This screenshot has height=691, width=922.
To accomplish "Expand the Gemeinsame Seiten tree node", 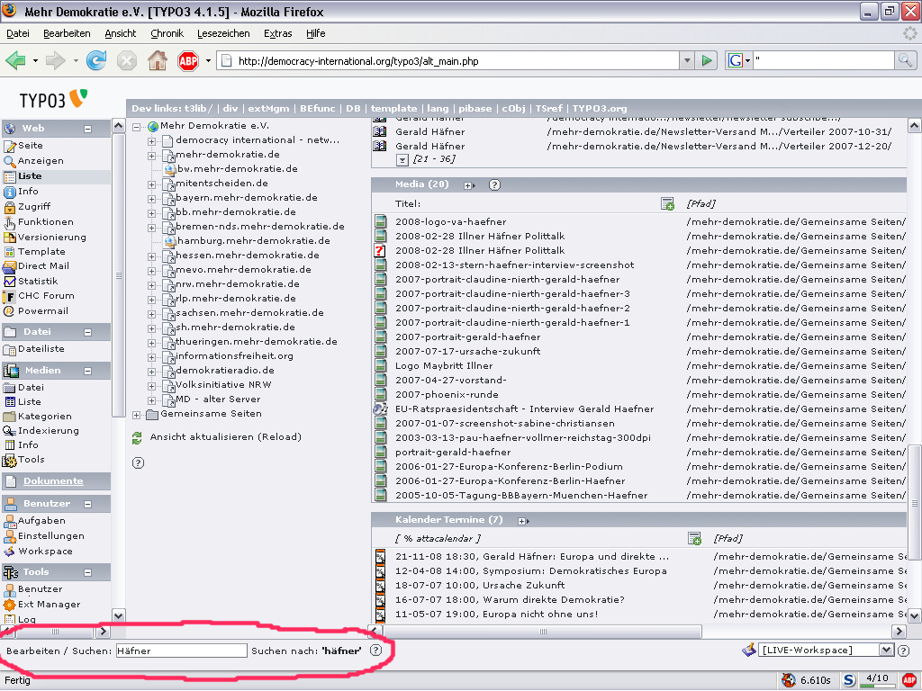I will pyautogui.click(x=137, y=415).
